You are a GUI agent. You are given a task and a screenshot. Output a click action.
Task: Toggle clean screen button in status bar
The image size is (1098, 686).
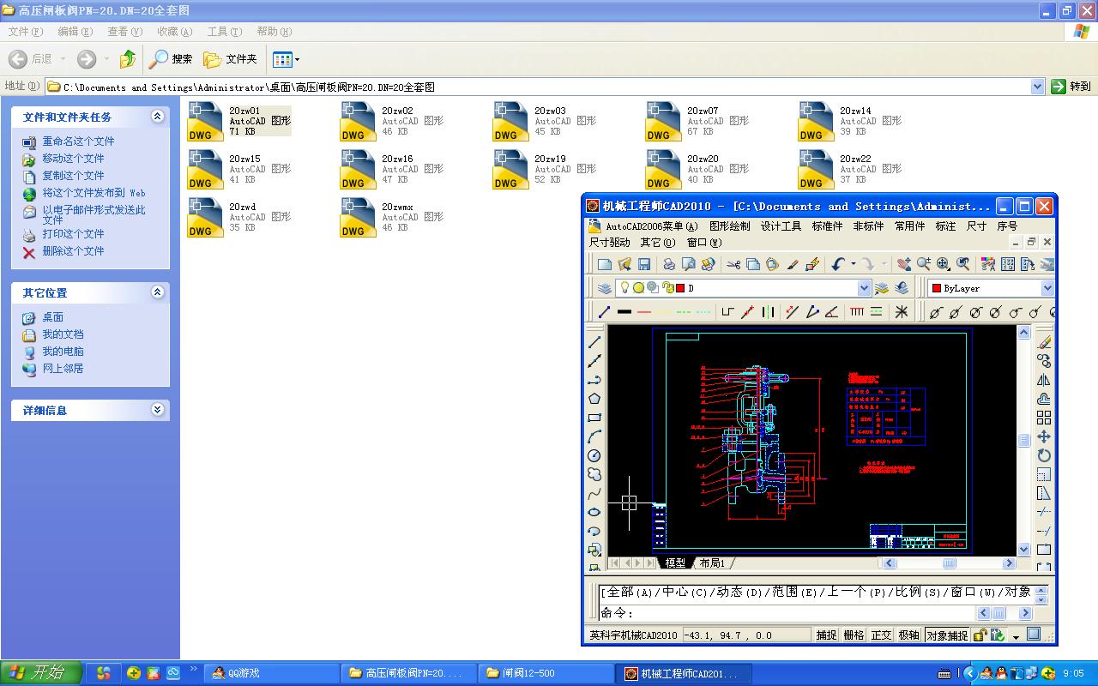coord(1034,635)
